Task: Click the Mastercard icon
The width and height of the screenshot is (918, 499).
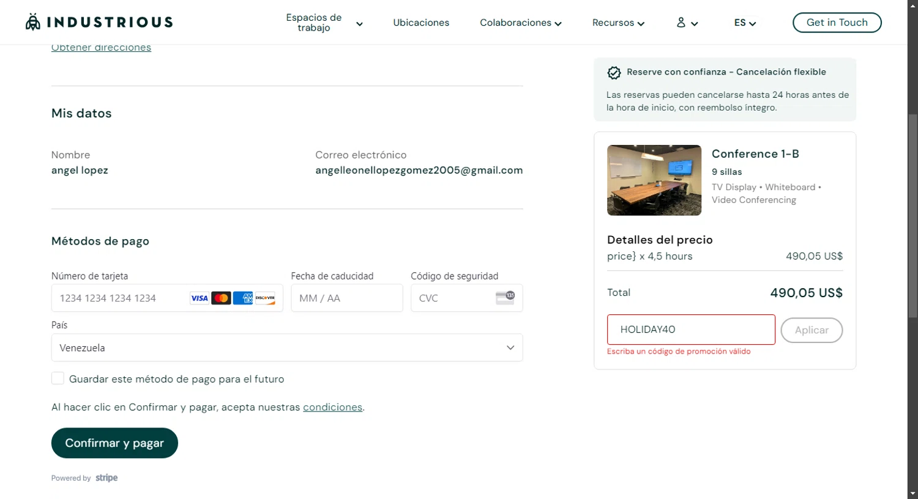Action: tap(221, 298)
